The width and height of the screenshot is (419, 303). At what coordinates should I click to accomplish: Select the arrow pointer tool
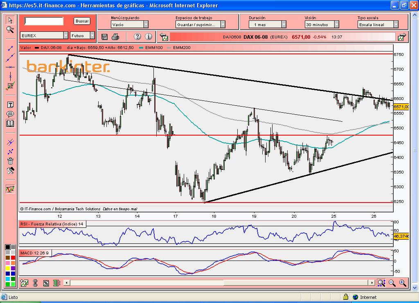pos(10,20)
